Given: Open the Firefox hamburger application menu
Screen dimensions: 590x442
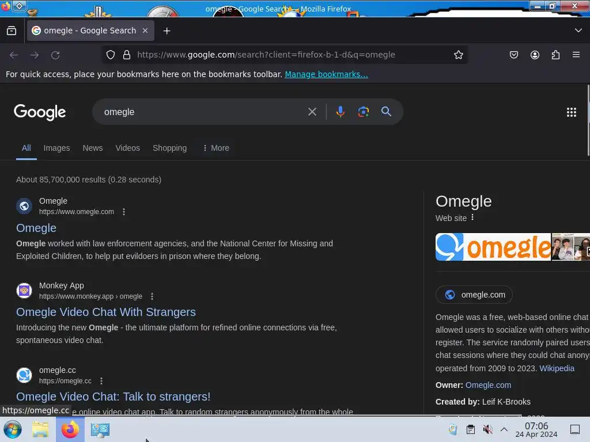Looking at the screenshot, I should [576, 55].
